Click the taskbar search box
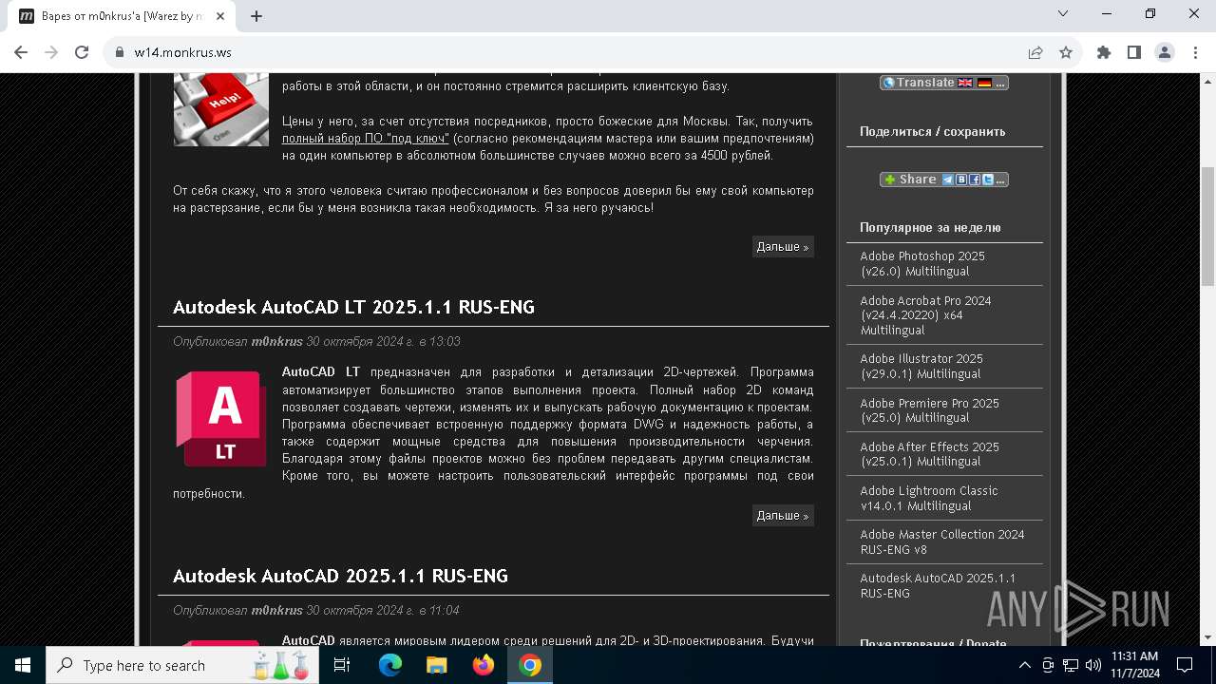This screenshot has width=1216, height=684. point(182,665)
